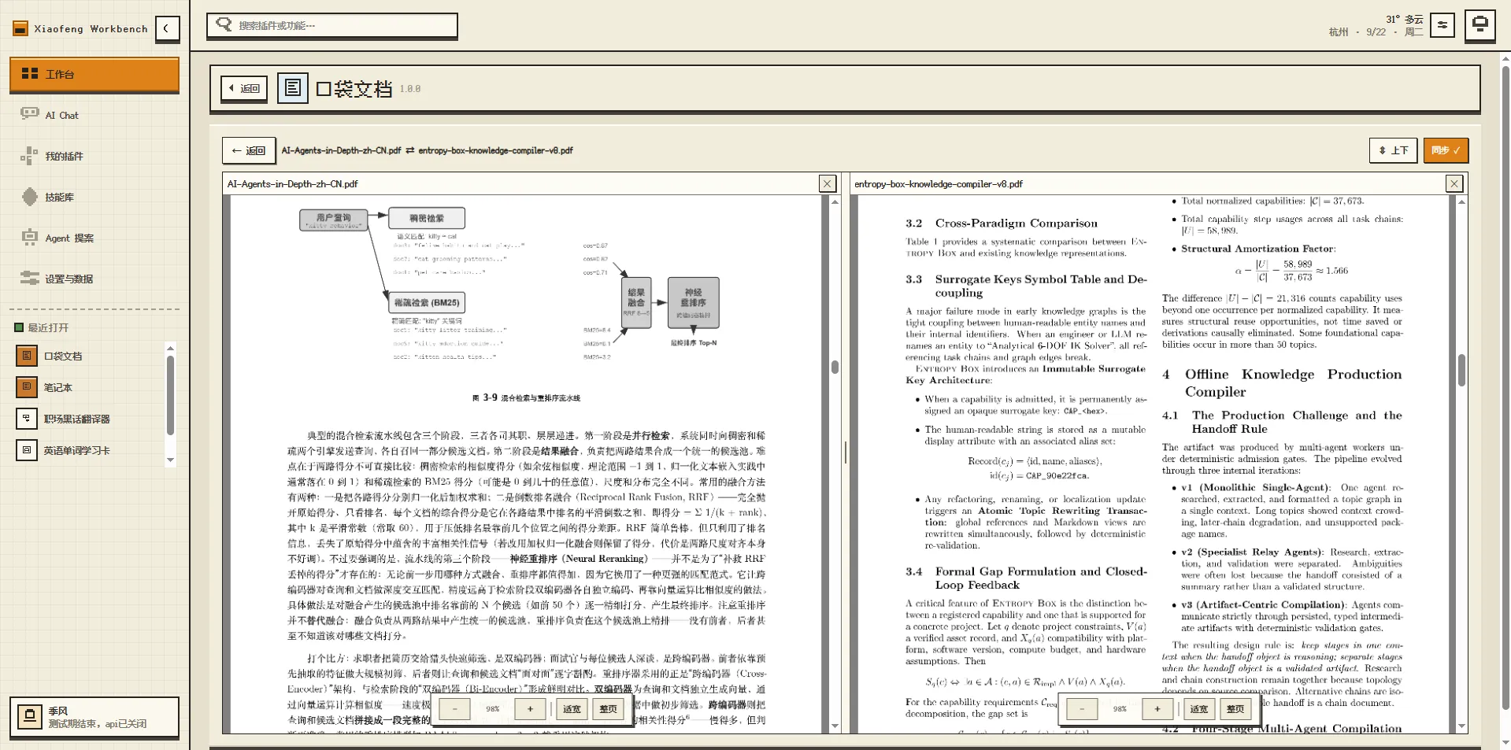Viewport: 1511px width, 750px height.
Task: Click the Agent 摸索 robot icon
Action: [x=29, y=238]
